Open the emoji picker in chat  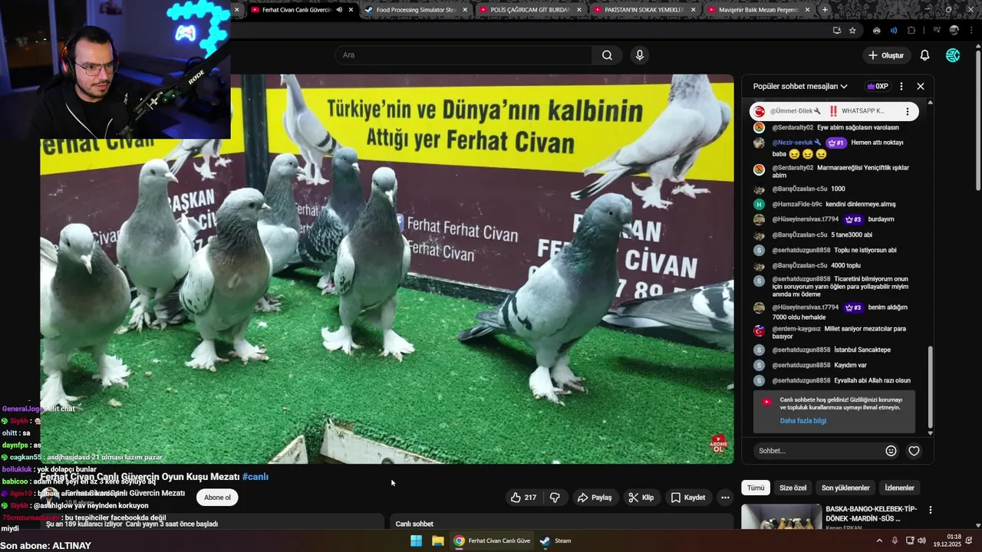(x=891, y=451)
